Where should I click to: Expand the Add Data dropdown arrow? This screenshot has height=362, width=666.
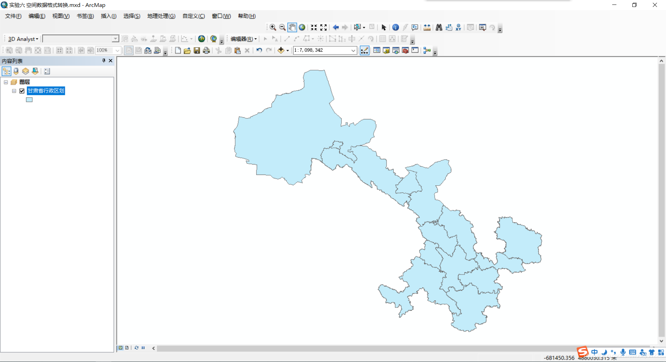coord(288,51)
